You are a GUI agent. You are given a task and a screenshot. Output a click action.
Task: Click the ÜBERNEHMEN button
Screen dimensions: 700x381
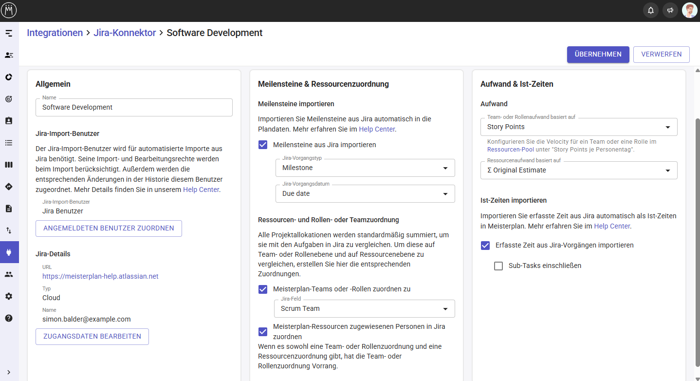598,55
